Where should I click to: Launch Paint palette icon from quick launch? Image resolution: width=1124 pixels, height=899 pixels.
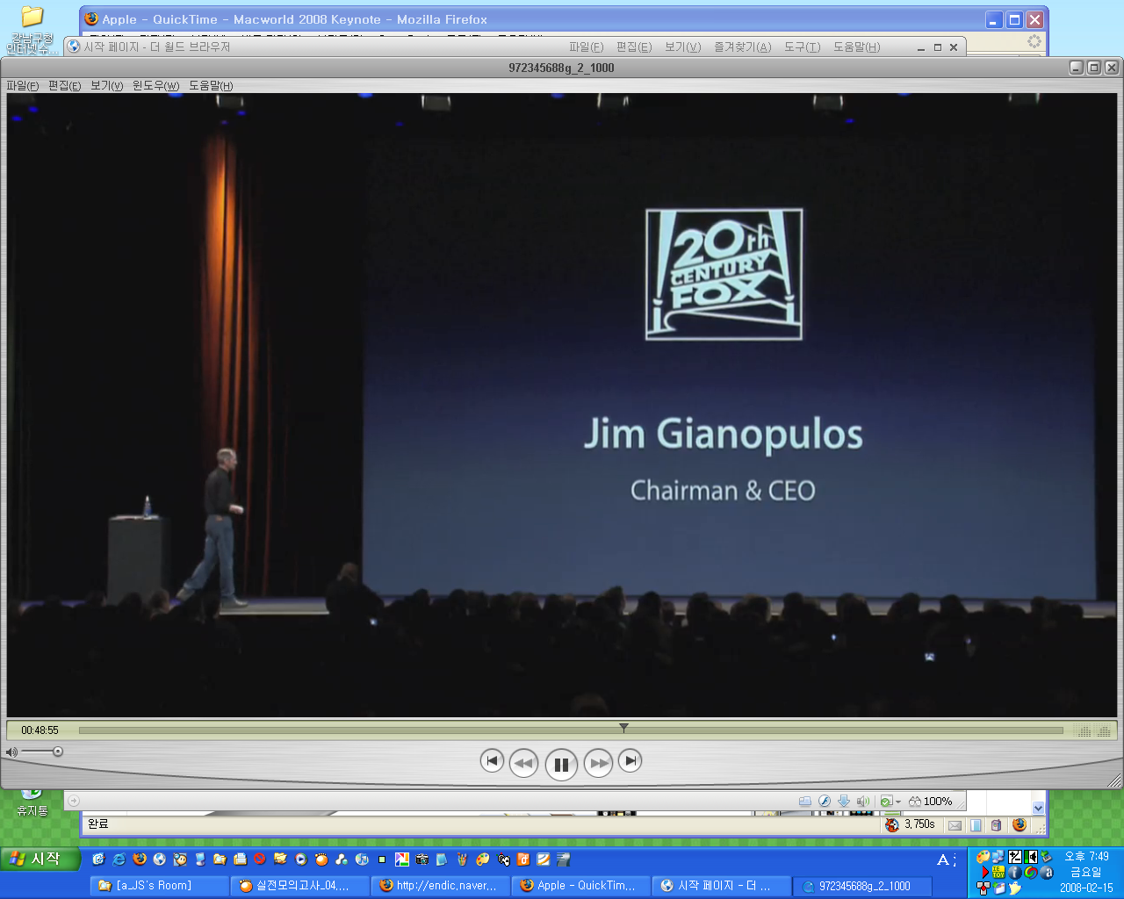coord(482,859)
